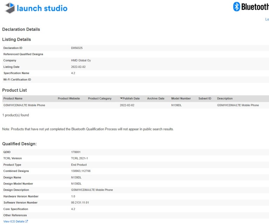269x224 pixels.
Task: Sort by the Model Number column header
Action: point(181,99)
